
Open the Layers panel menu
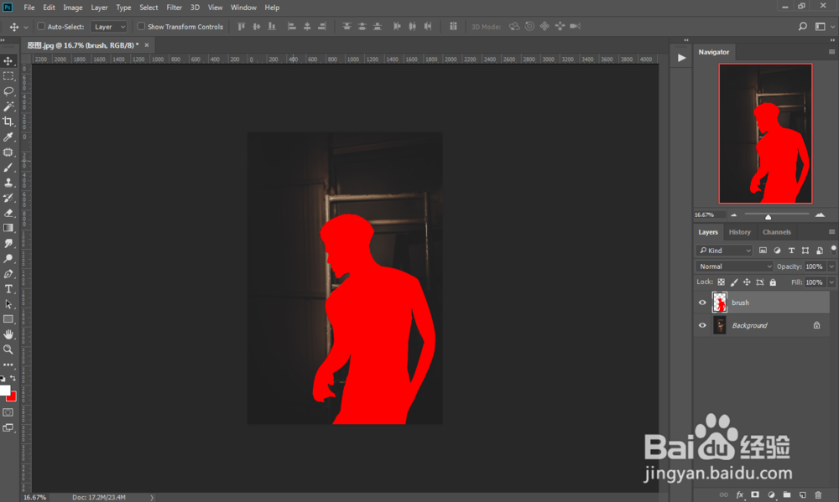tap(831, 232)
